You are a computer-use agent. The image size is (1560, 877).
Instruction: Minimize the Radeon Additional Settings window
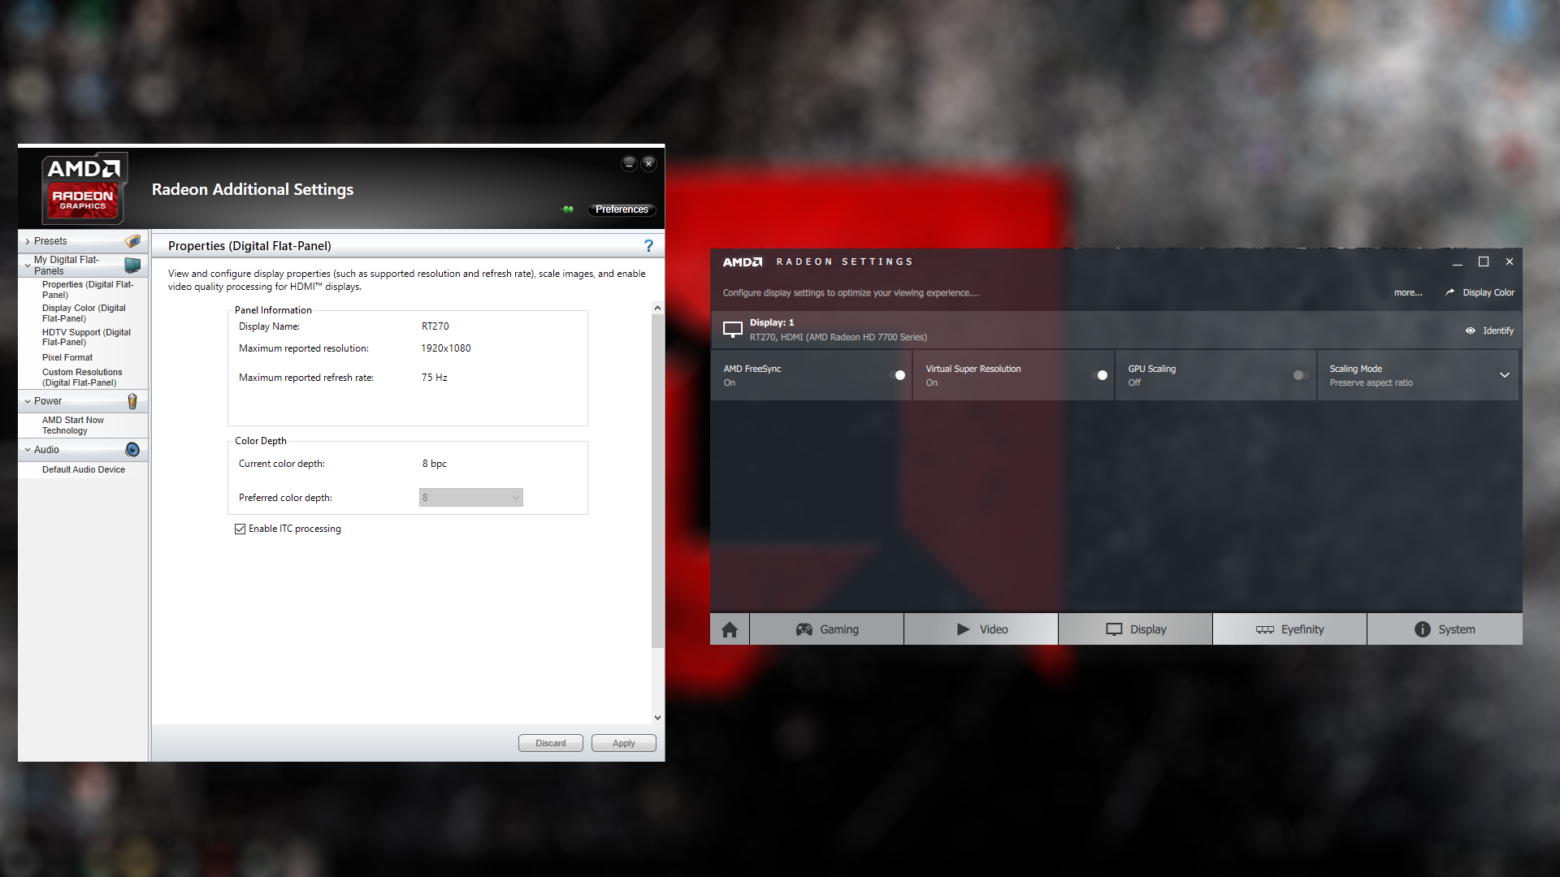pos(629,163)
